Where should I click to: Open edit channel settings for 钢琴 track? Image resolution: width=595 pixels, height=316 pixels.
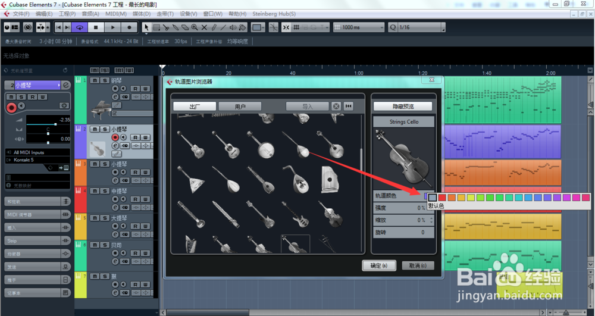pos(115,97)
